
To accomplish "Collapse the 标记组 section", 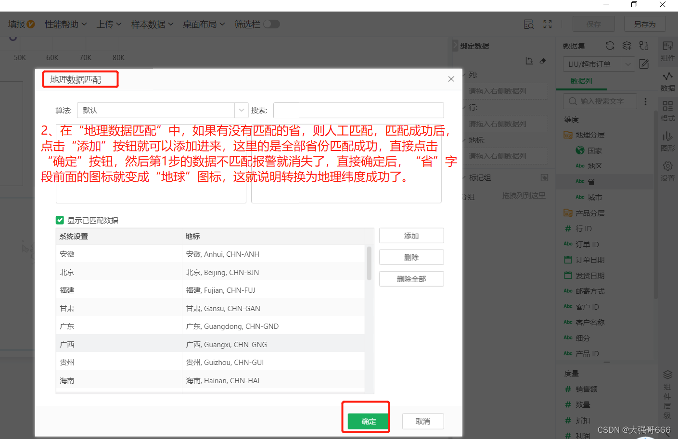I will tap(464, 177).
